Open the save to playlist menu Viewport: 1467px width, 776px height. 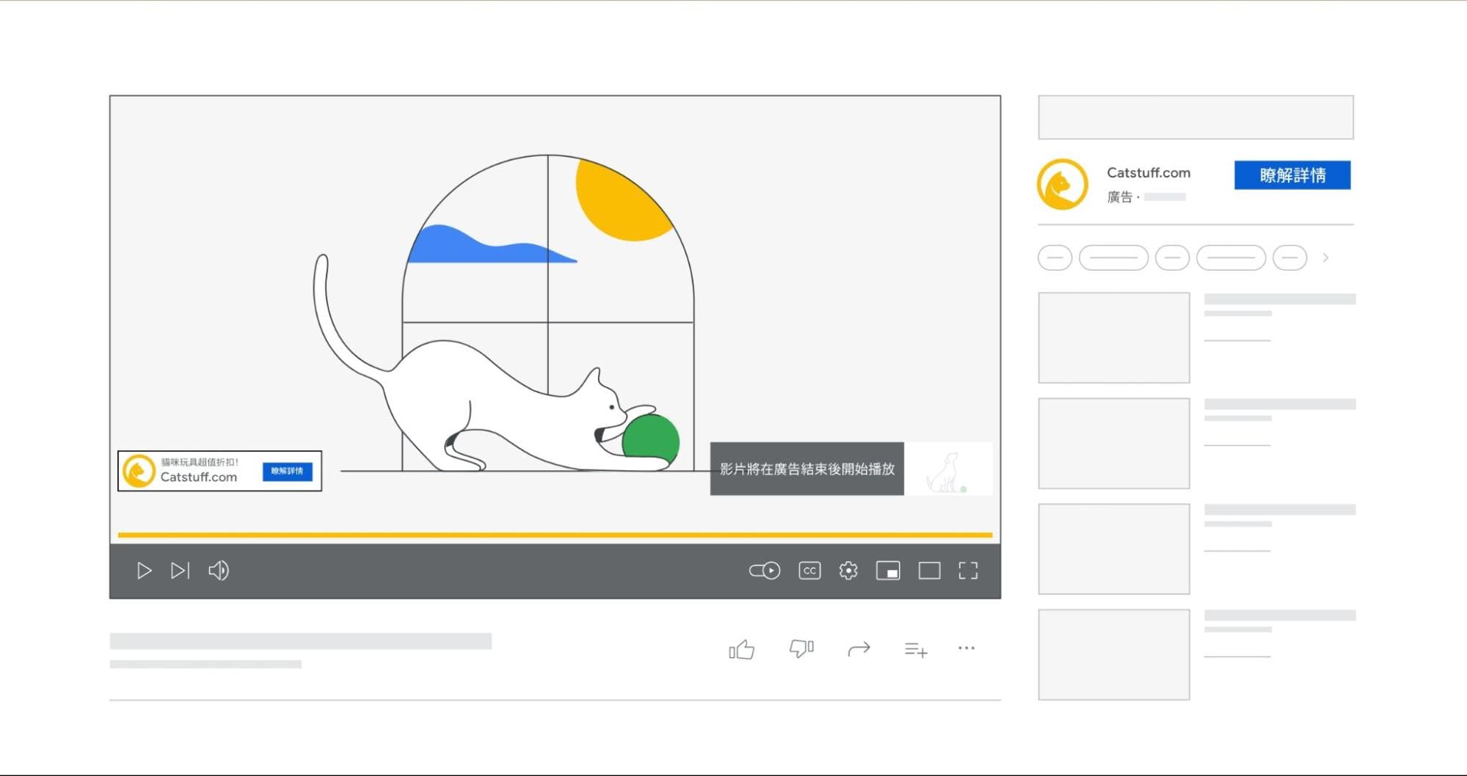(914, 648)
